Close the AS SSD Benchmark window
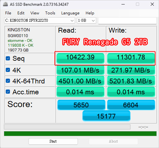 (x=152, y=4)
